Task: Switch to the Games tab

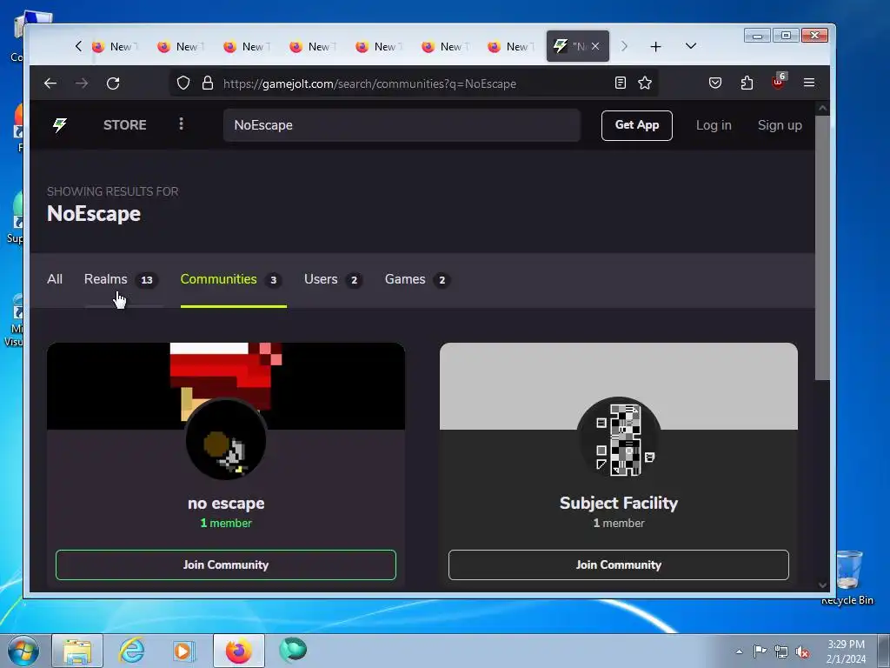Action: click(x=417, y=279)
